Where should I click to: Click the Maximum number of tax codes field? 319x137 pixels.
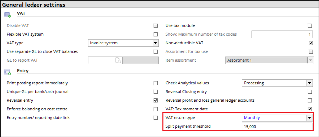point(282,35)
